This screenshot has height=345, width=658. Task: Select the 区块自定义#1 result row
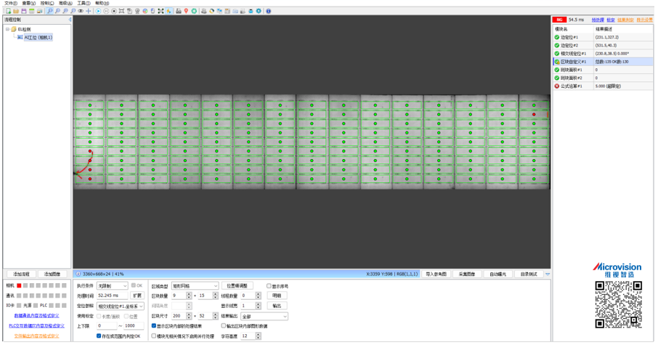603,62
